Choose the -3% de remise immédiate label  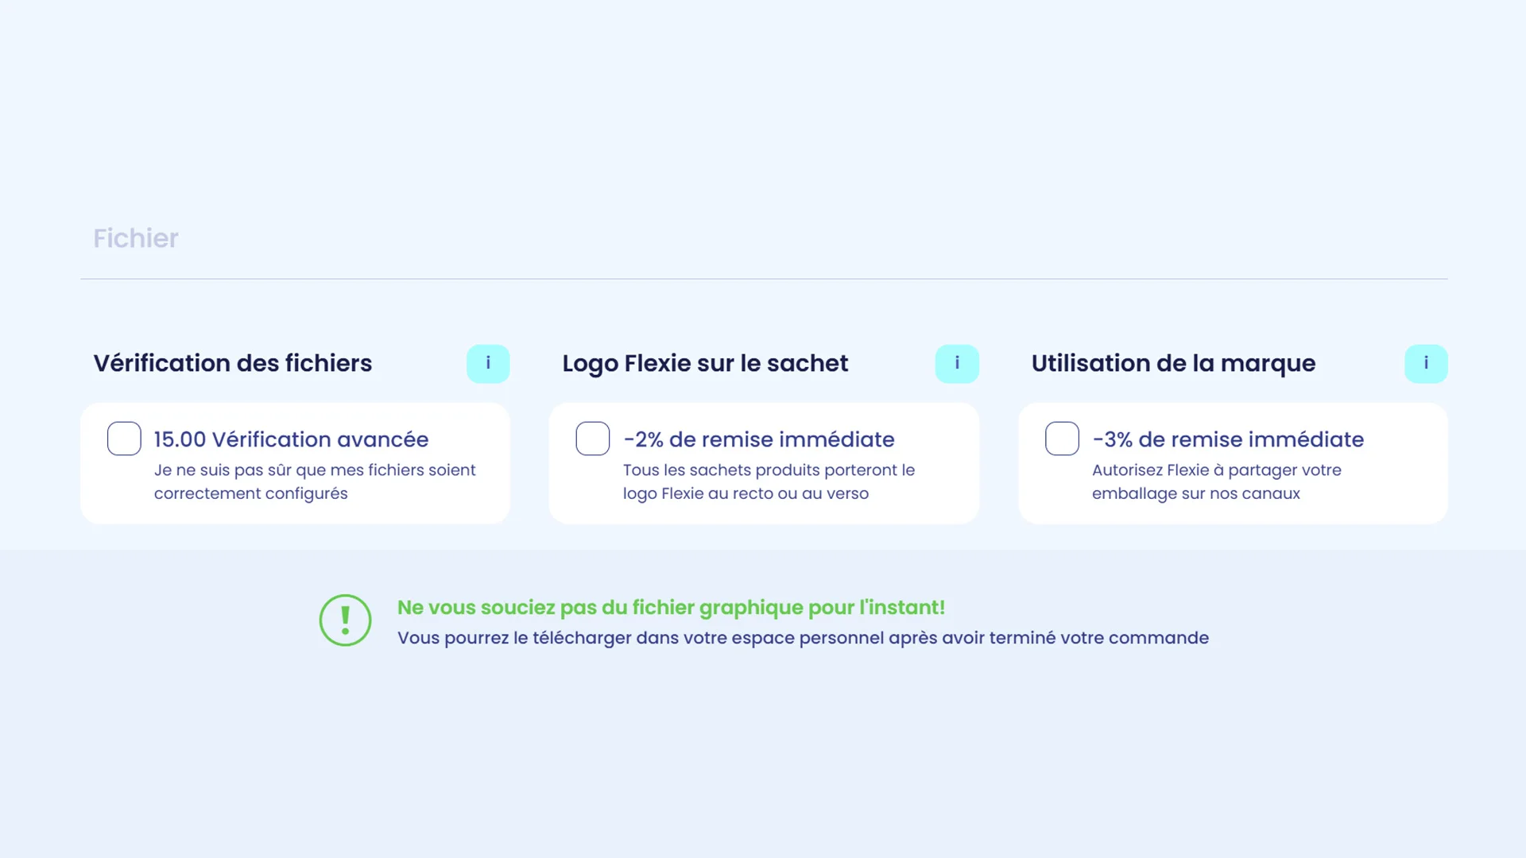(x=1228, y=439)
